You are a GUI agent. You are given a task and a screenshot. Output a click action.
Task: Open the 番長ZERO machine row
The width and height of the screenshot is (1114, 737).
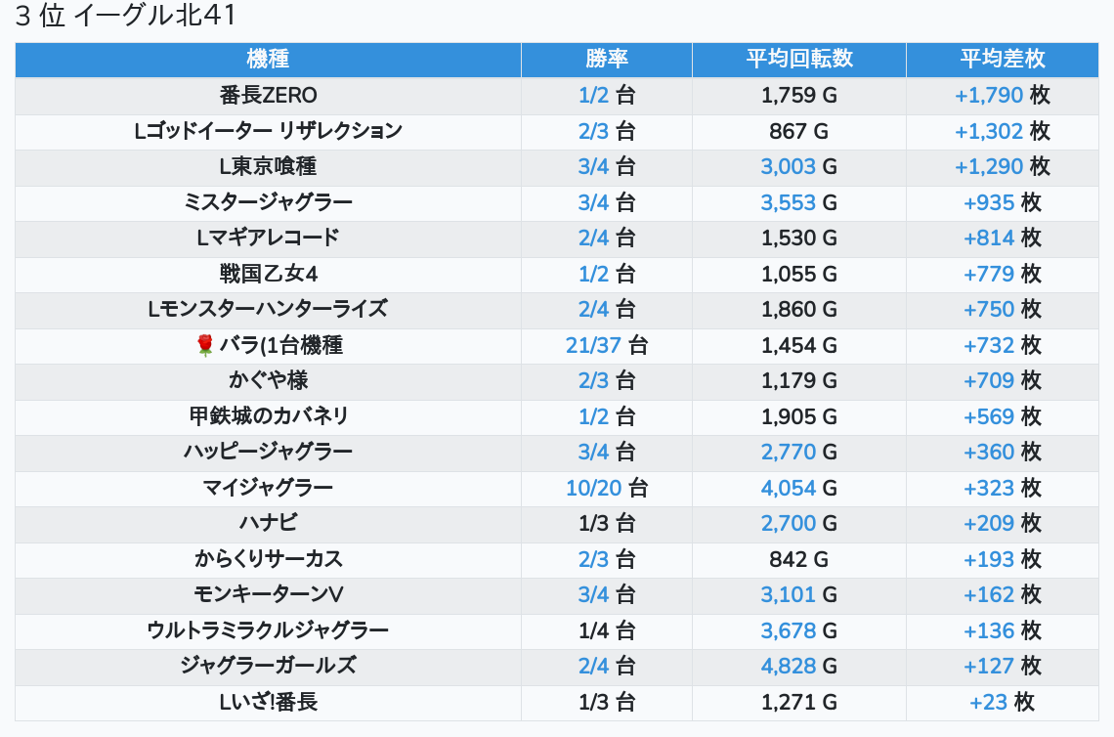268,95
